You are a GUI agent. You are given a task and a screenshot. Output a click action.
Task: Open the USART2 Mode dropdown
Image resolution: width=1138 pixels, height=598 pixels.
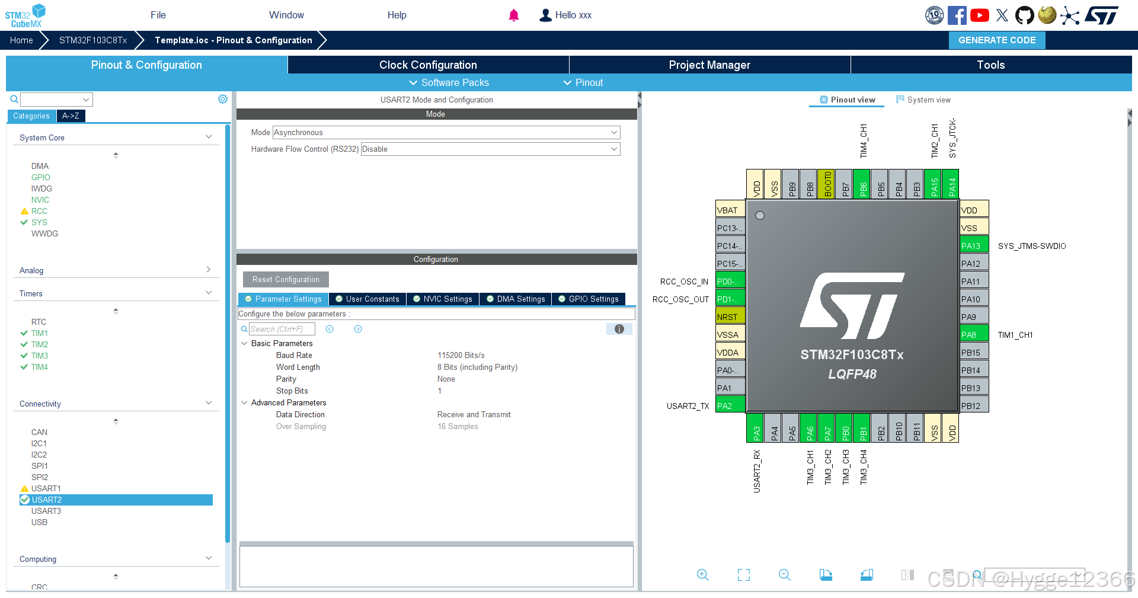click(x=446, y=132)
